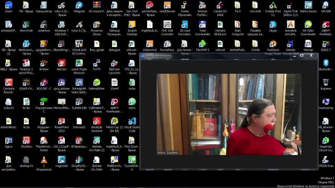Viewport: 335px width, 188px height.
Task: Click the Computer desktop icon
Action: [x=326, y=103]
